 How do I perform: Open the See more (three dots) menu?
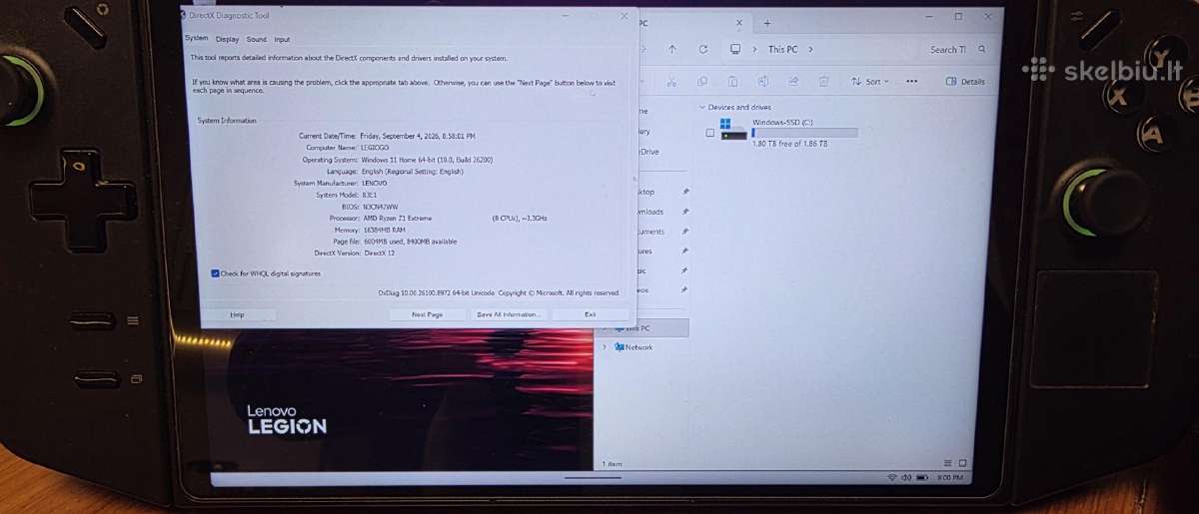911,81
